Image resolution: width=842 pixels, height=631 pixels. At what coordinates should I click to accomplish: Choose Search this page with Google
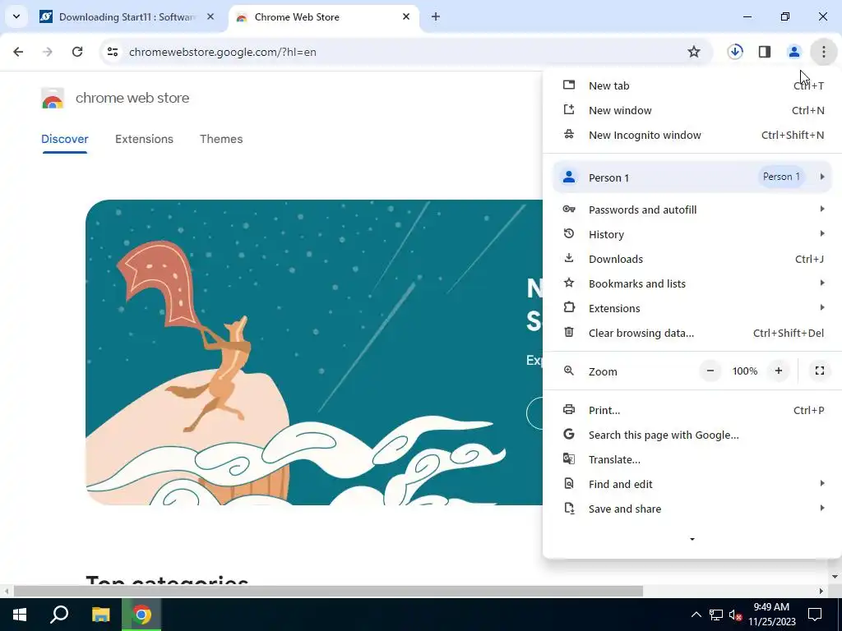click(x=692, y=435)
